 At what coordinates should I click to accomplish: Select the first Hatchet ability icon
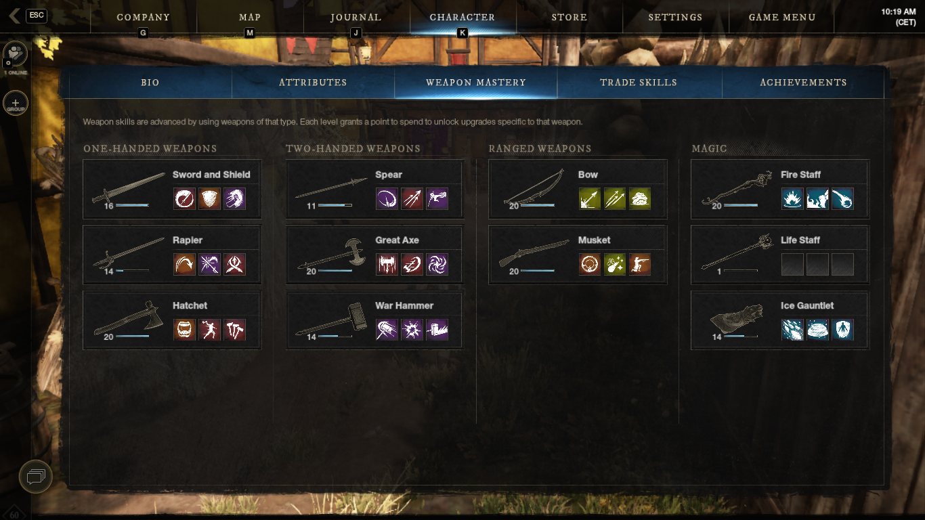(184, 330)
